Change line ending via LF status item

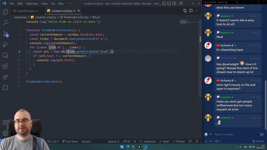tap(134, 141)
